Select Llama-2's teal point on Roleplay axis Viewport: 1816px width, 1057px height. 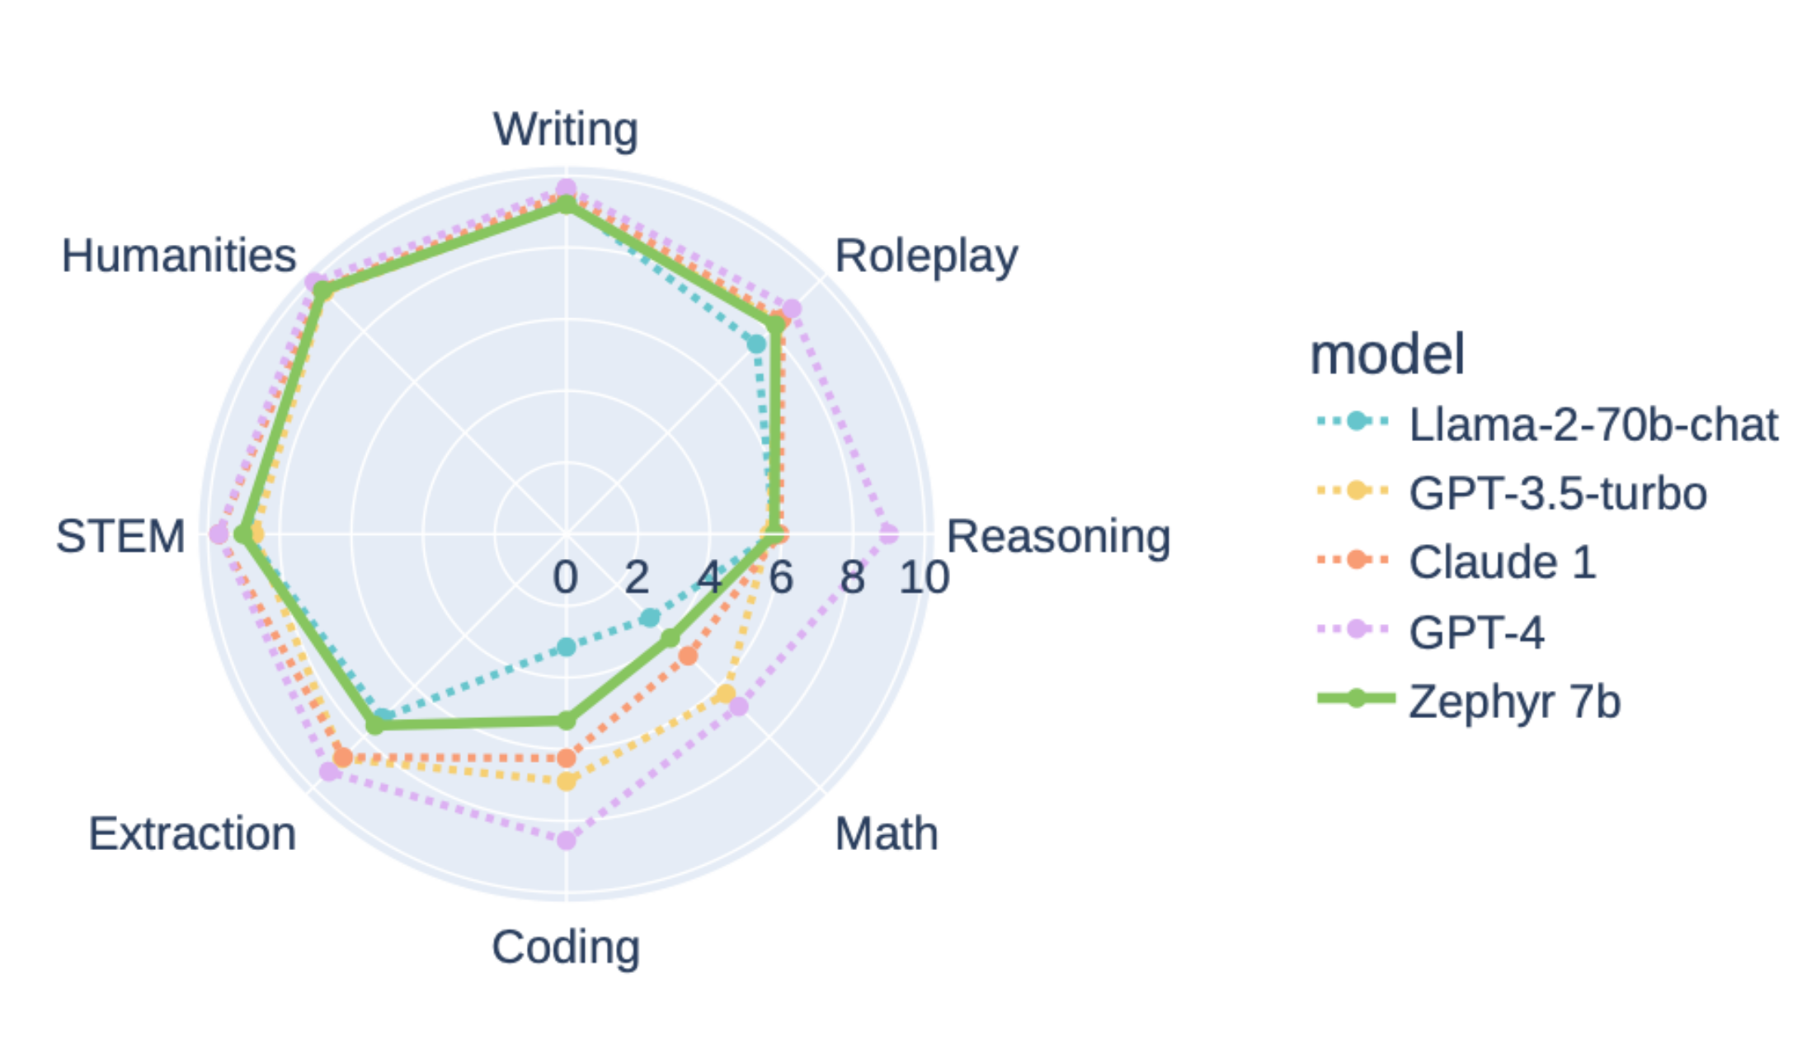(x=756, y=344)
